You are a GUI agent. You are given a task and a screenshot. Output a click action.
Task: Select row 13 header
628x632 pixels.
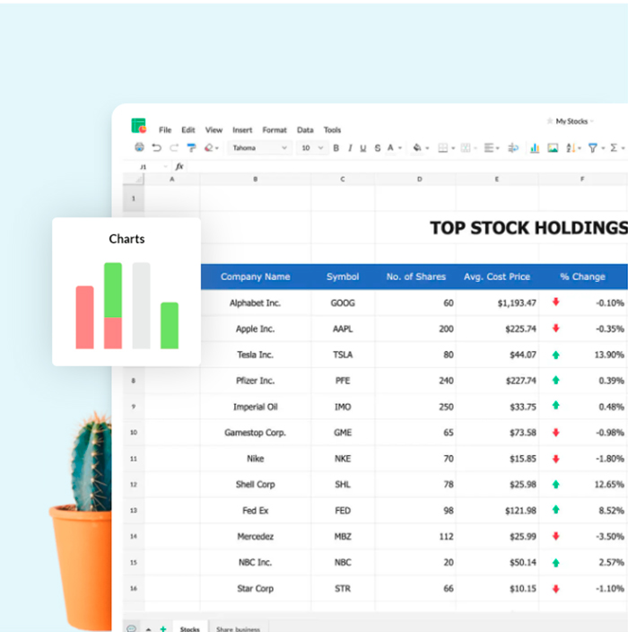(134, 510)
